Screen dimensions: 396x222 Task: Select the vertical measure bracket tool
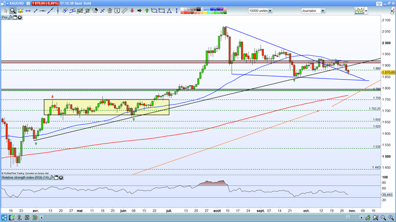(x=176, y=10)
